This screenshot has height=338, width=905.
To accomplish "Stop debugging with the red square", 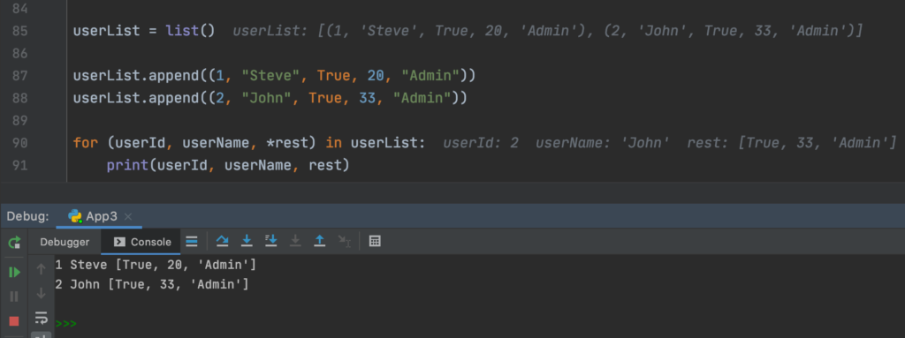I will pos(14,321).
